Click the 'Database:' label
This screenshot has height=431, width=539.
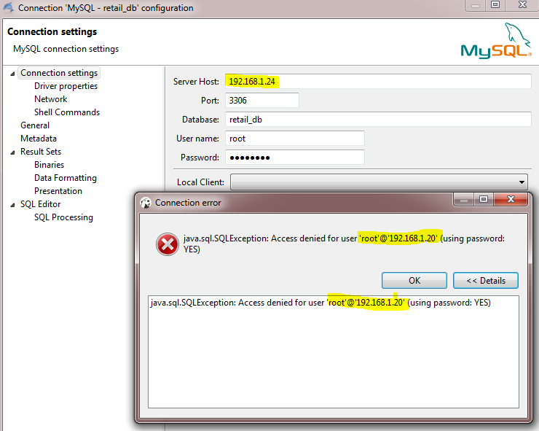pos(200,120)
